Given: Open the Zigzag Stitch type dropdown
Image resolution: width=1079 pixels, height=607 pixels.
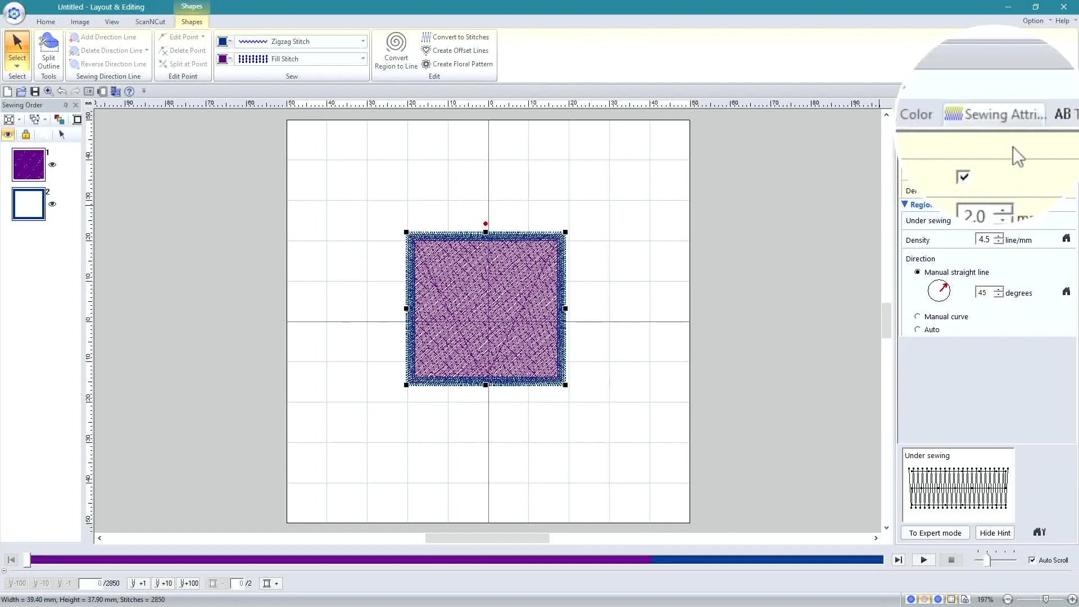Looking at the screenshot, I should [x=362, y=42].
